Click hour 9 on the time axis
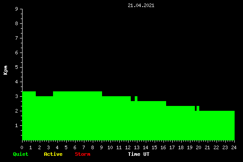 click(101, 147)
